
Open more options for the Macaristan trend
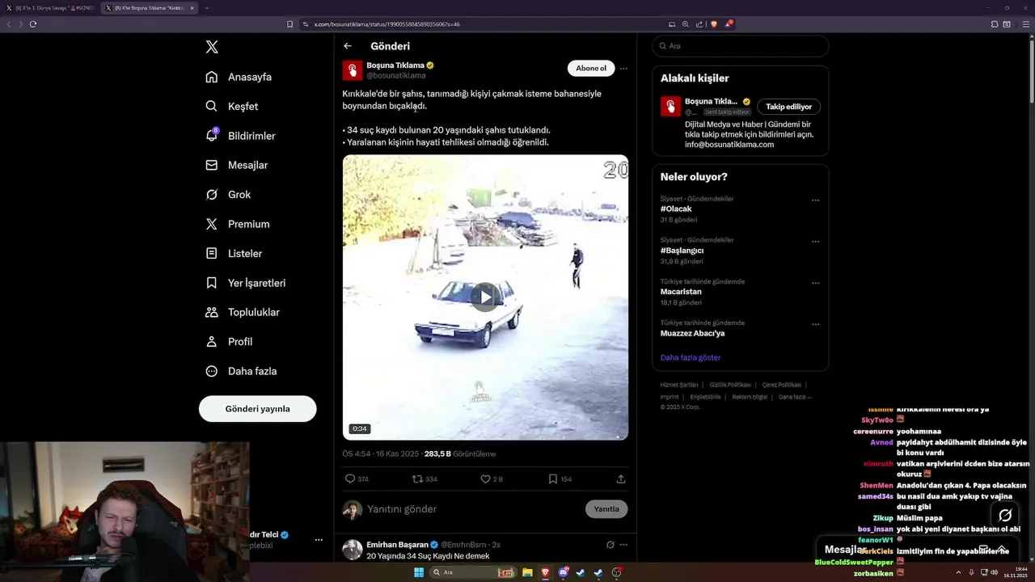pyautogui.click(x=815, y=283)
